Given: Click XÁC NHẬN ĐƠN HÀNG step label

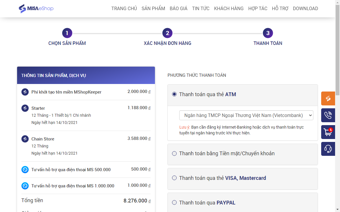Looking at the screenshot, I should pos(167,43).
